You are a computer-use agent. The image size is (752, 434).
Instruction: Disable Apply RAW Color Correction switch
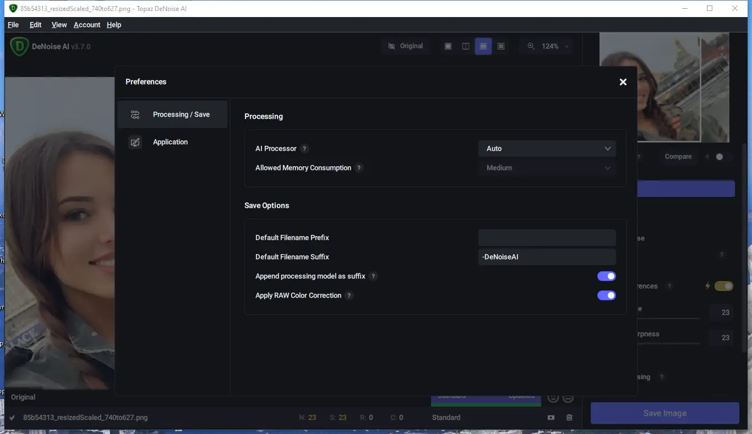(x=607, y=295)
